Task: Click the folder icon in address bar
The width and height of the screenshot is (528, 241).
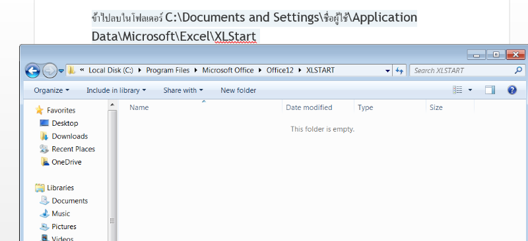Action: click(x=71, y=70)
